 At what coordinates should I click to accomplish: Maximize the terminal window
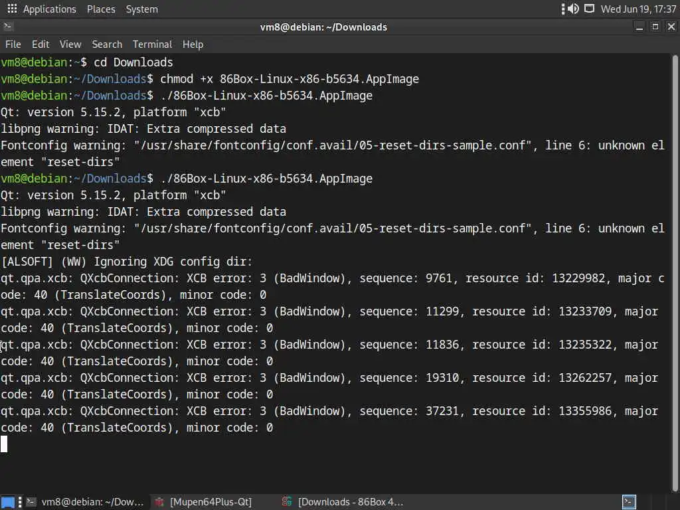[x=655, y=27]
